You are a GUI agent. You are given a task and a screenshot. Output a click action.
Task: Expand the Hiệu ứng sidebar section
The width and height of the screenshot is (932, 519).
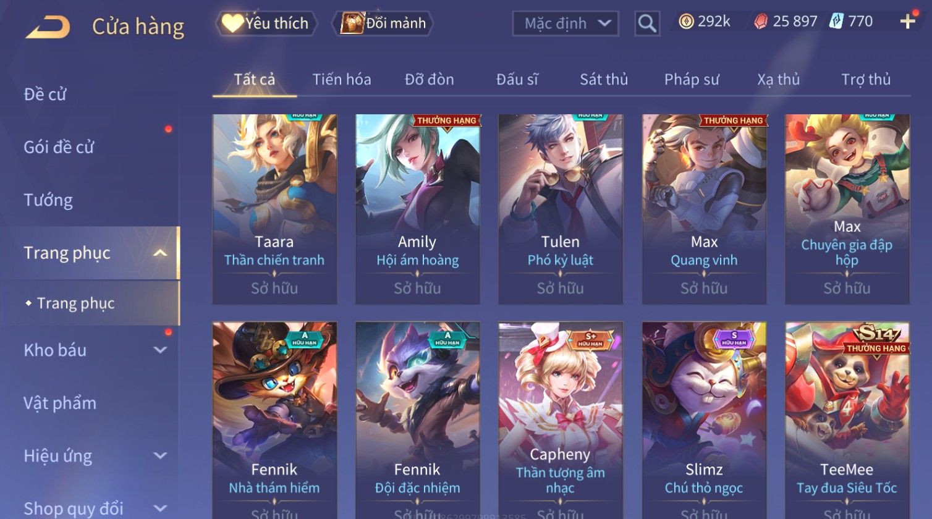click(x=160, y=456)
